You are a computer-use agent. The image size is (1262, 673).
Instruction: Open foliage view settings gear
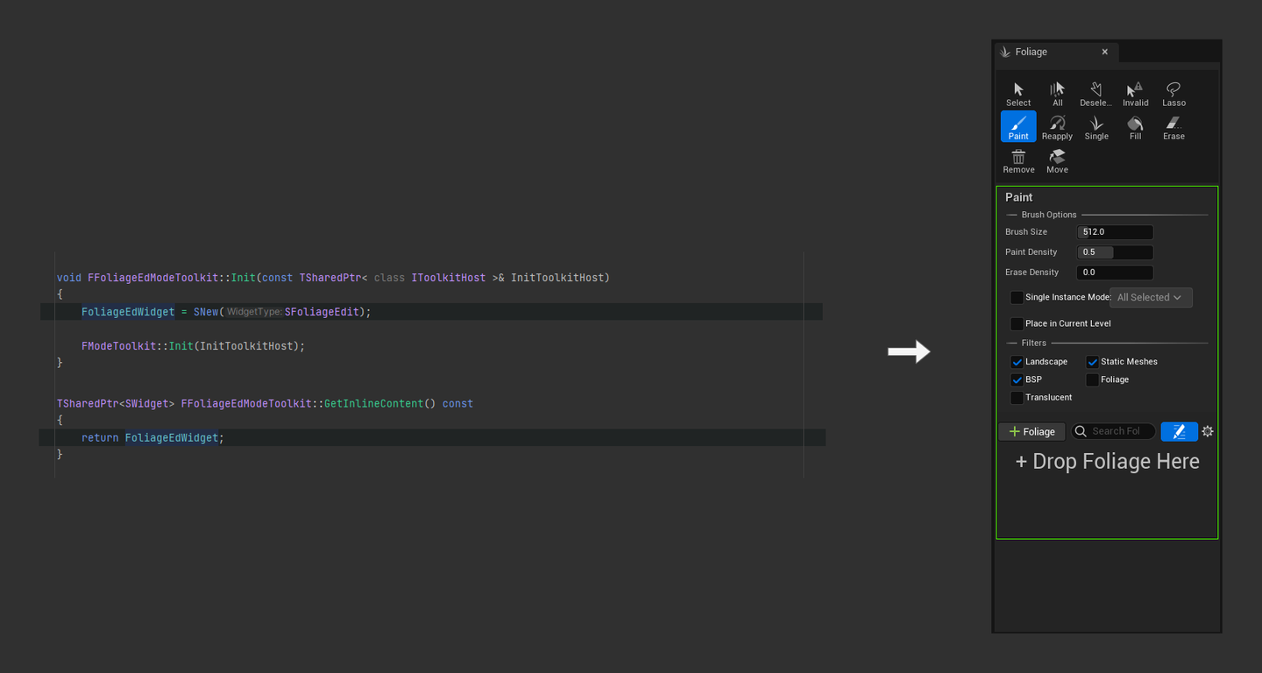pos(1208,431)
